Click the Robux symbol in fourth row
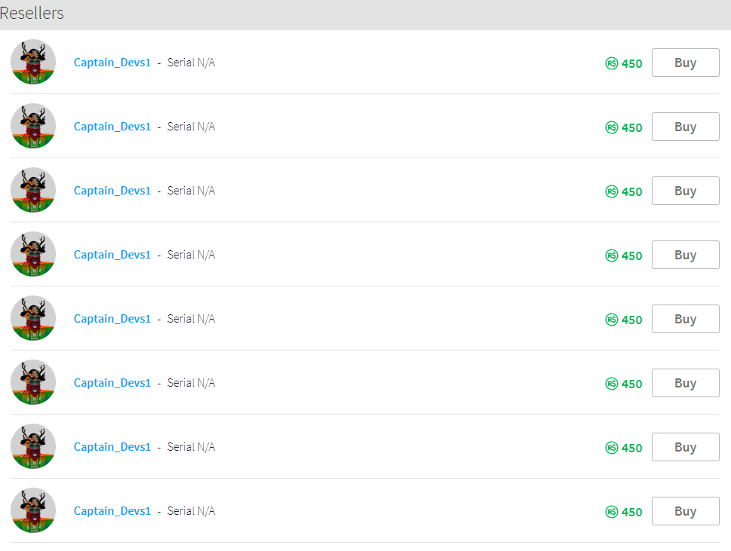 [612, 256]
